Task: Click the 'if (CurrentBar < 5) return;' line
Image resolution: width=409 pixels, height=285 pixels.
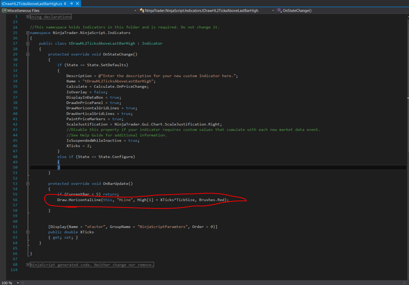Action: [x=88, y=194]
